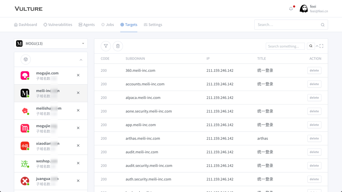The image size is (342, 192).
Task: Click subdomain alpaca.meili-inc.com
Action: point(143,98)
